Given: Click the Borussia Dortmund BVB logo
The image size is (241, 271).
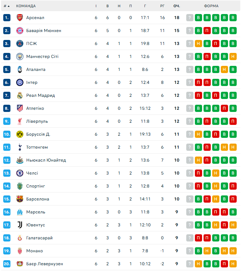Looking at the screenshot, I should point(20,134).
